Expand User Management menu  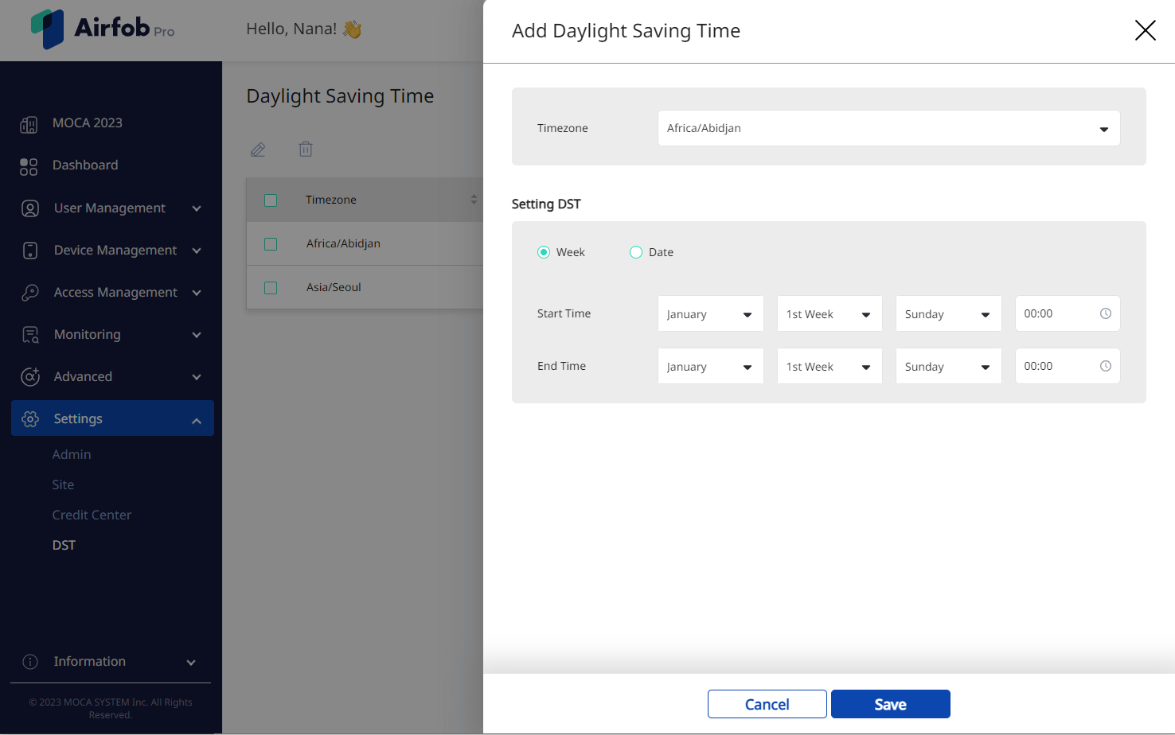112,208
